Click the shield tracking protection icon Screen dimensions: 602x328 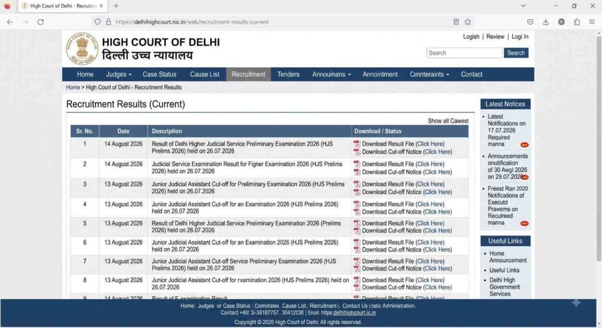click(98, 22)
